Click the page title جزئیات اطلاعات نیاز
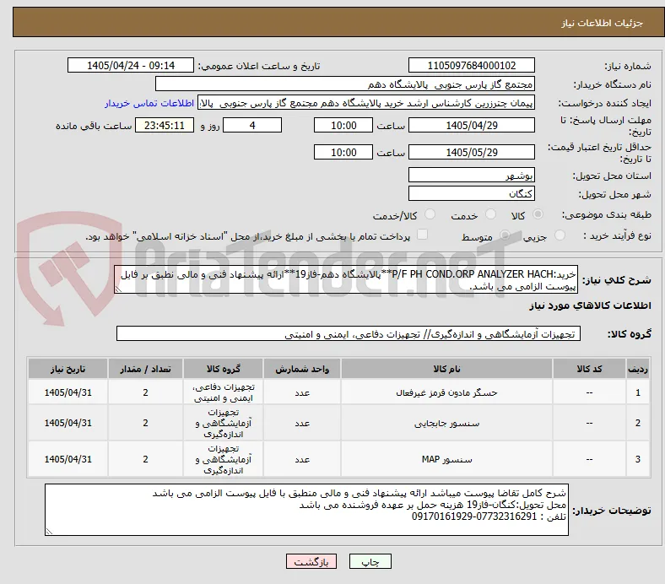 [602, 23]
